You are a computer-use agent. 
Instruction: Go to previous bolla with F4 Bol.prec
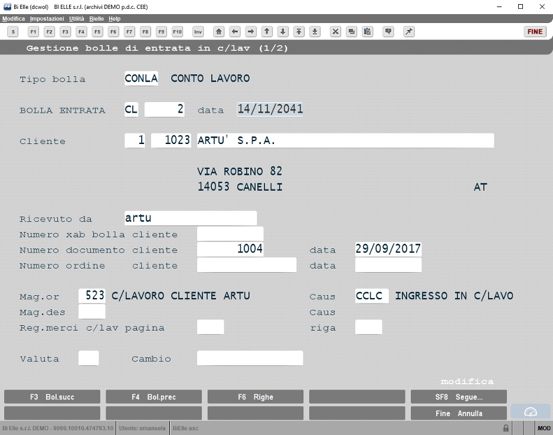pyautogui.click(x=154, y=397)
